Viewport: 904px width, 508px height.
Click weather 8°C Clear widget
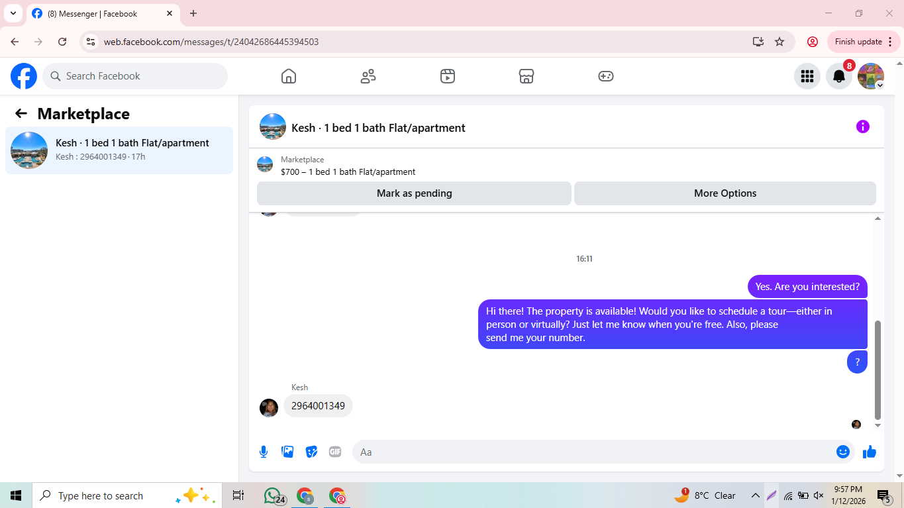click(705, 495)
